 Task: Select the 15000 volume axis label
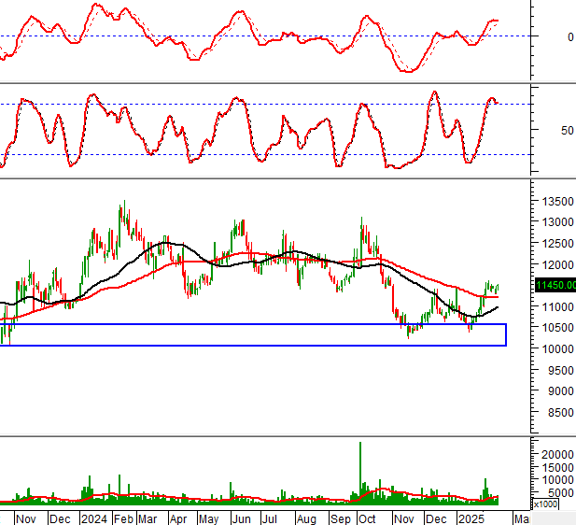click(x=557, y=468)
